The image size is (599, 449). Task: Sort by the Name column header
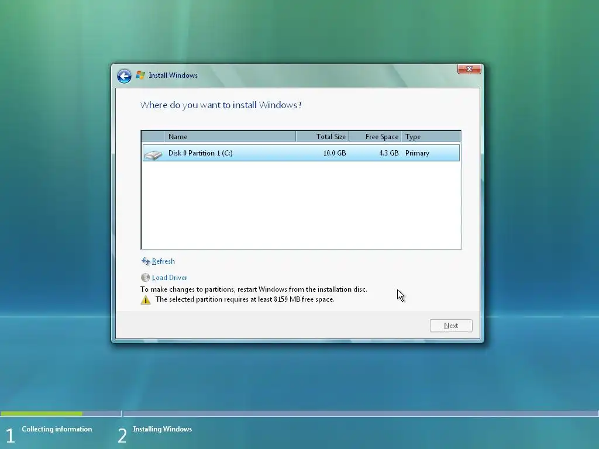coord(230,136)
